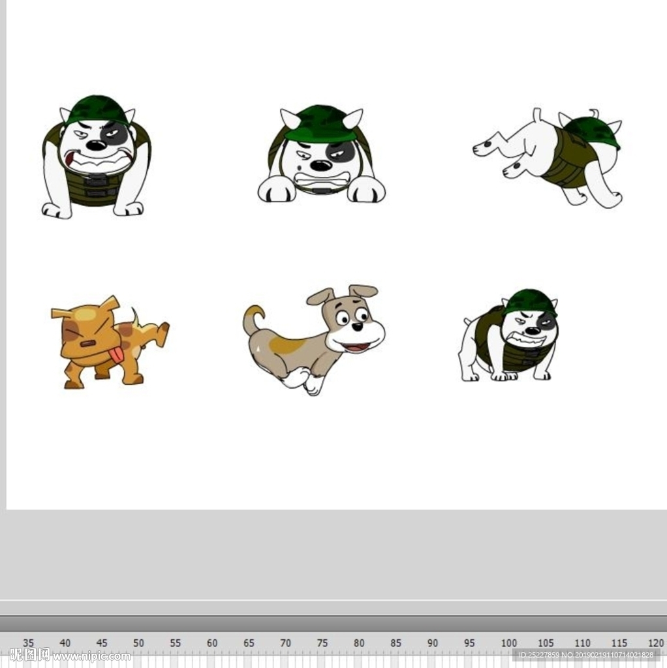667x668 pixels.
Task: Select the orange dog sticking tongue out
Action: point(104,342)
